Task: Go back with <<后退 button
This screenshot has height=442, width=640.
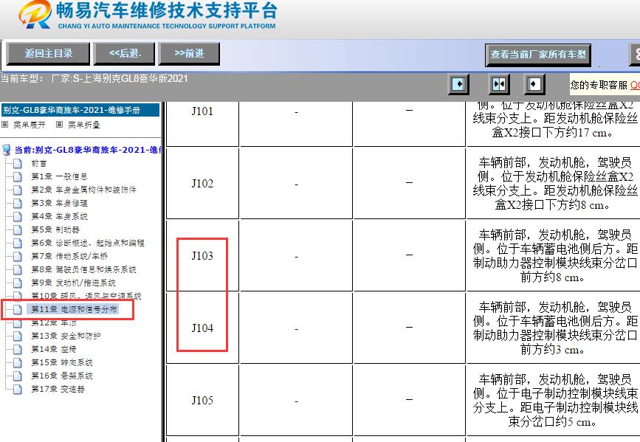Action: [125, 53]
